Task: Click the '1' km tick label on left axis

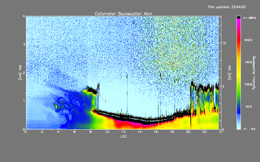Action: (24, 101)
